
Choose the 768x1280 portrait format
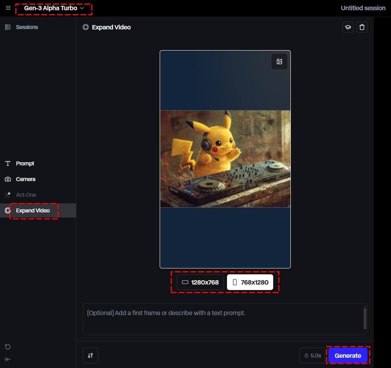[250, 282]
